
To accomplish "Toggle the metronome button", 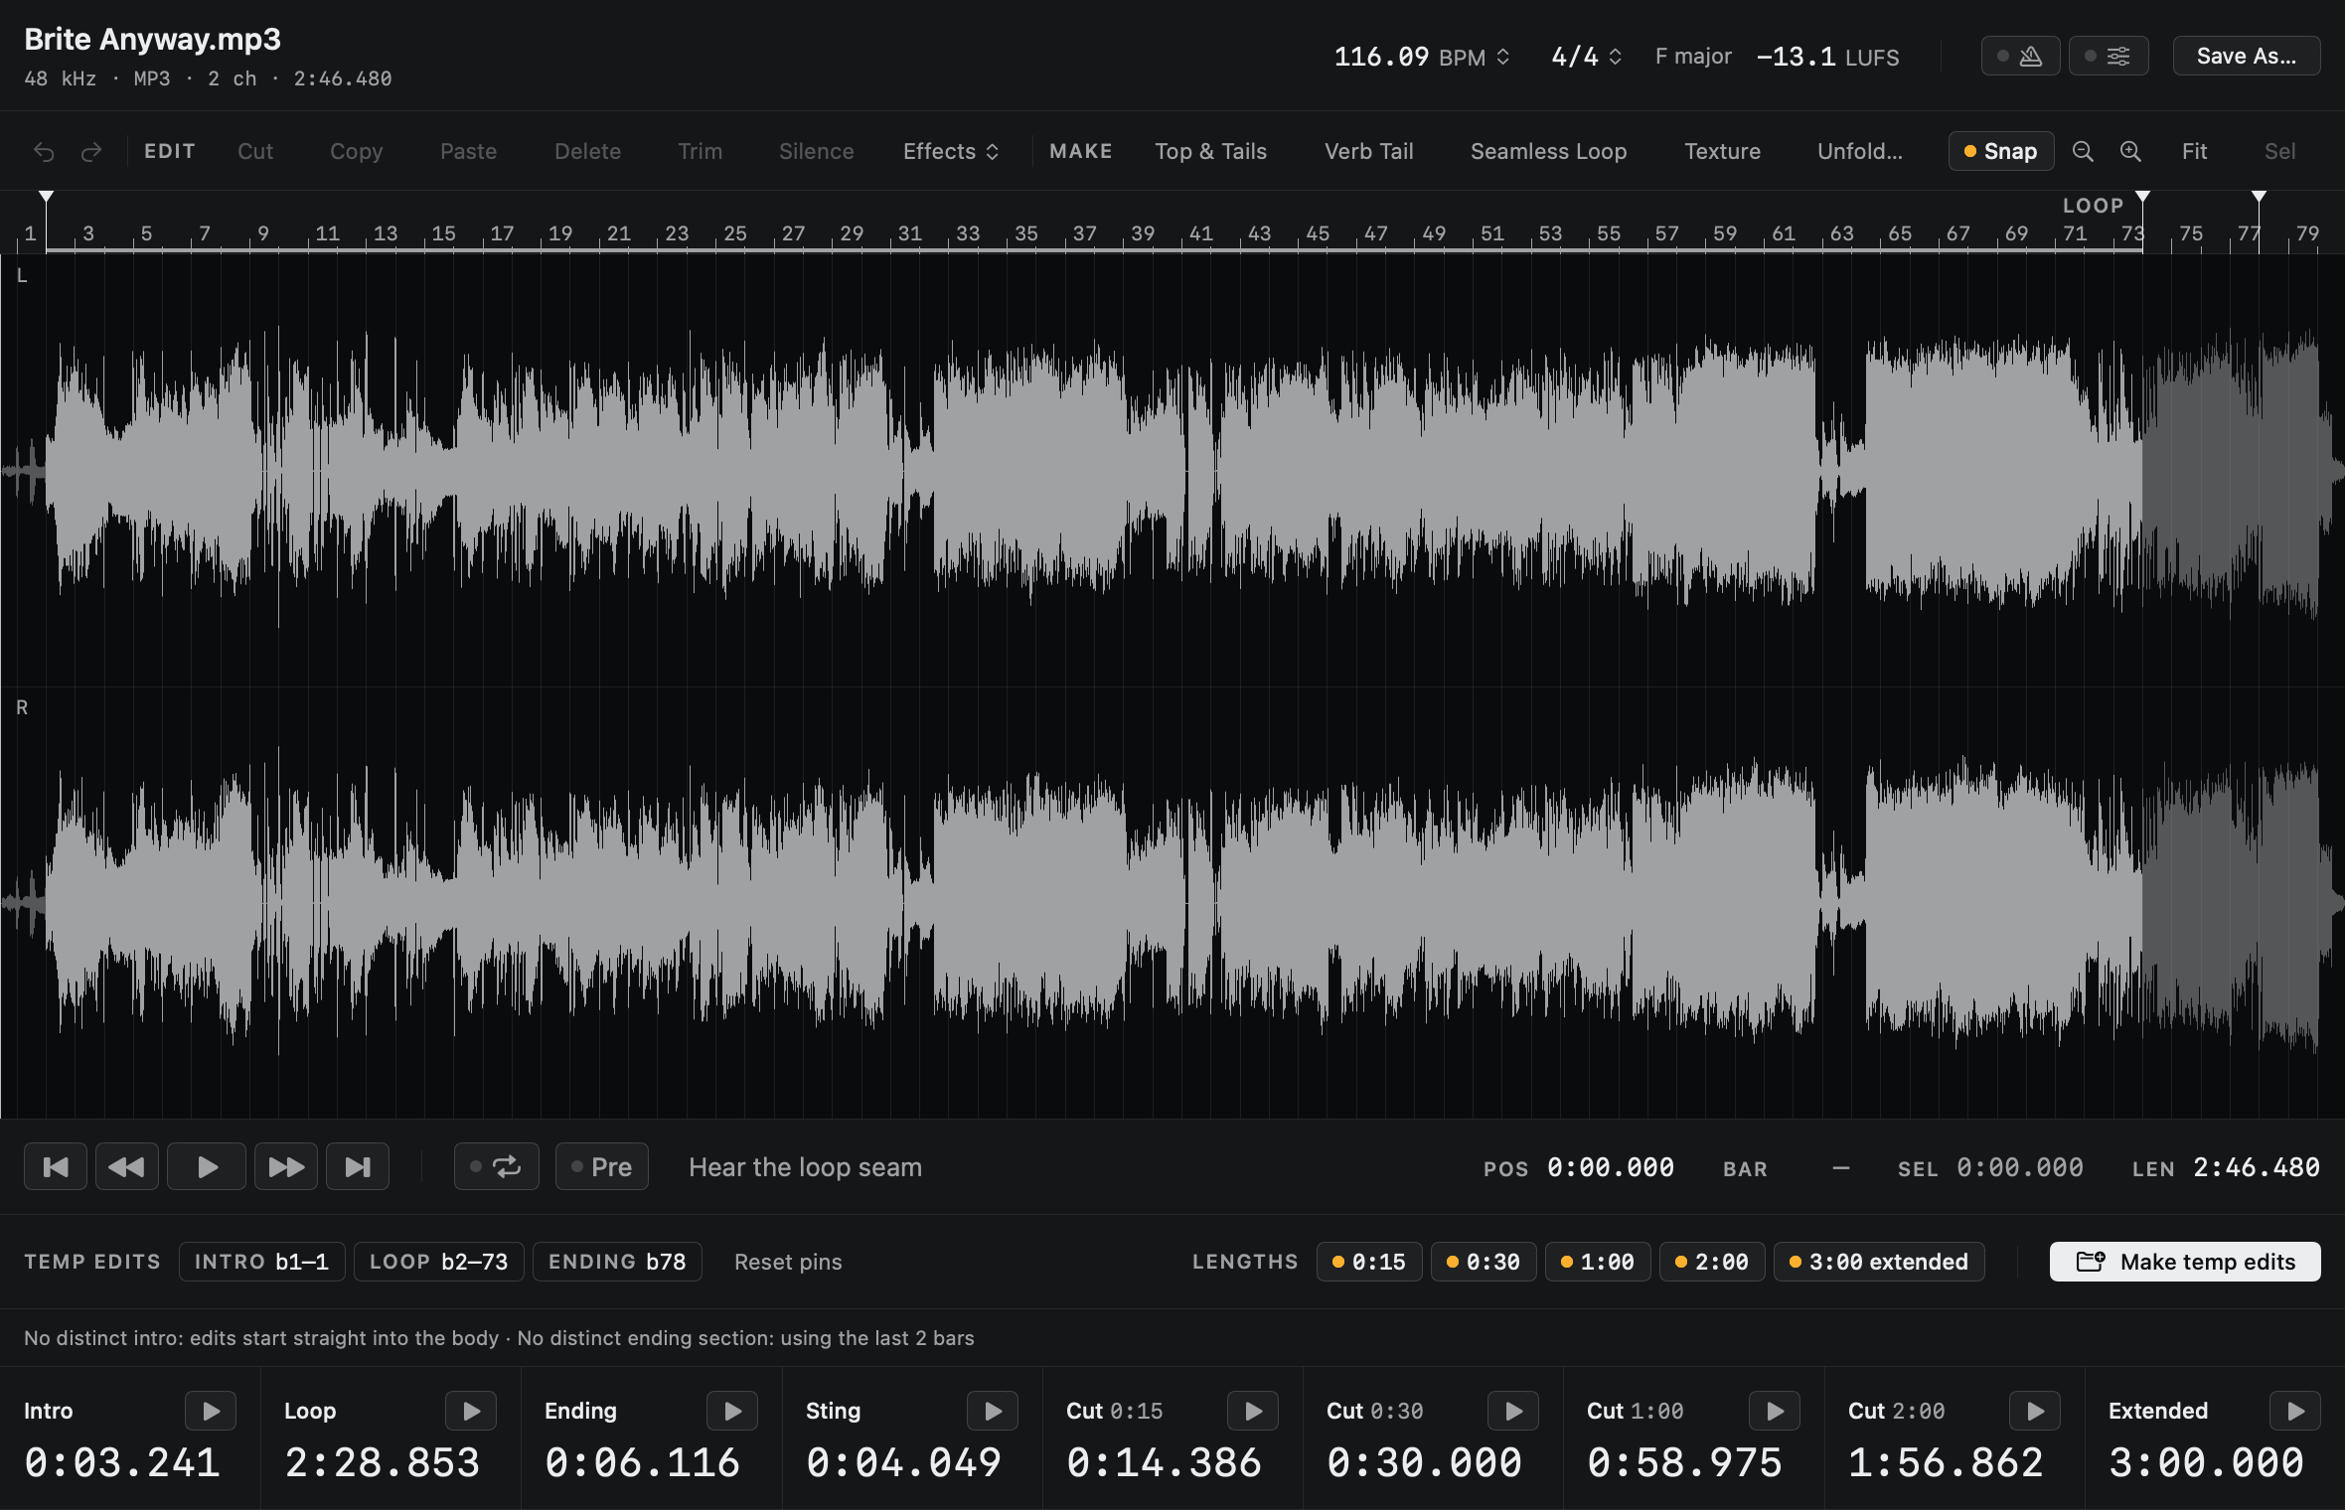I will [2020, 57].
